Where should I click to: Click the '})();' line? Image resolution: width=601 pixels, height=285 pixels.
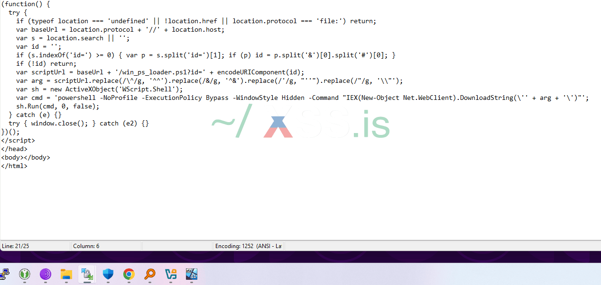click(x=10, y=132)
